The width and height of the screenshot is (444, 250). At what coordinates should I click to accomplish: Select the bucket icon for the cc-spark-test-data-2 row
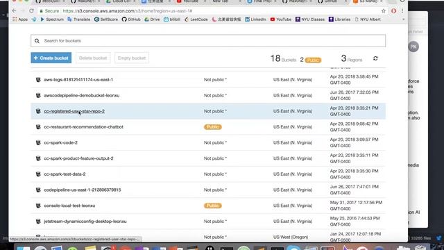coord(38,174)
